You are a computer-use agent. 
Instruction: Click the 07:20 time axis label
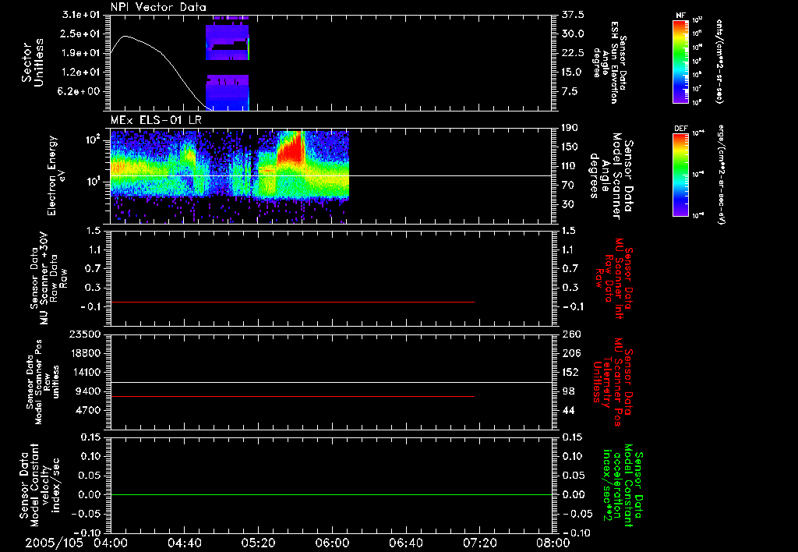coord(479,543)
